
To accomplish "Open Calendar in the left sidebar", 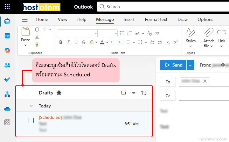I will [x=7, y=36].
